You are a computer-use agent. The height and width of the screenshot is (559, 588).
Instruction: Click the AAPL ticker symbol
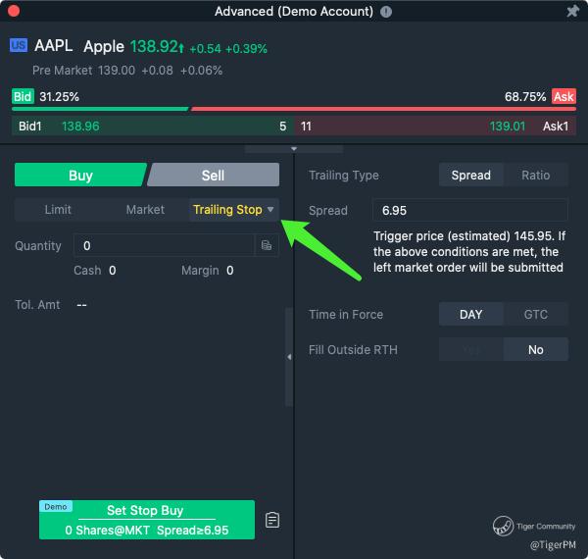pyautogui.click(x=53, y=46)
